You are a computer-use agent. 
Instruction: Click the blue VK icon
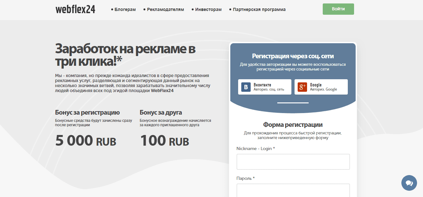(x=246, y=87)
